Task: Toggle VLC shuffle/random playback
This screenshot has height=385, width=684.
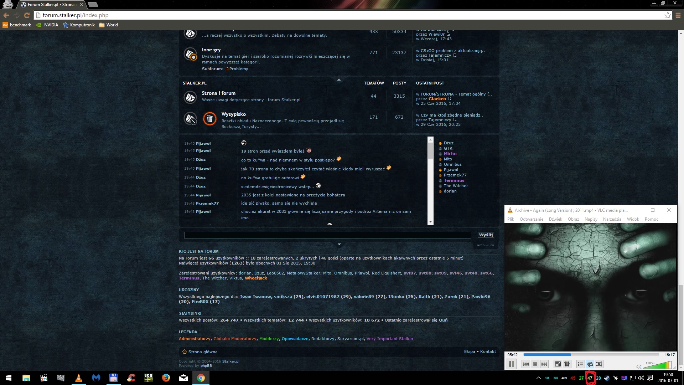Action: [599, 364]
